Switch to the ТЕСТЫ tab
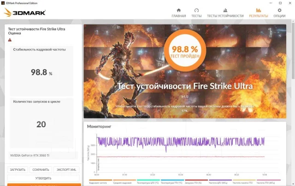Viewport: 295px width, 186px height. point(196,13)
